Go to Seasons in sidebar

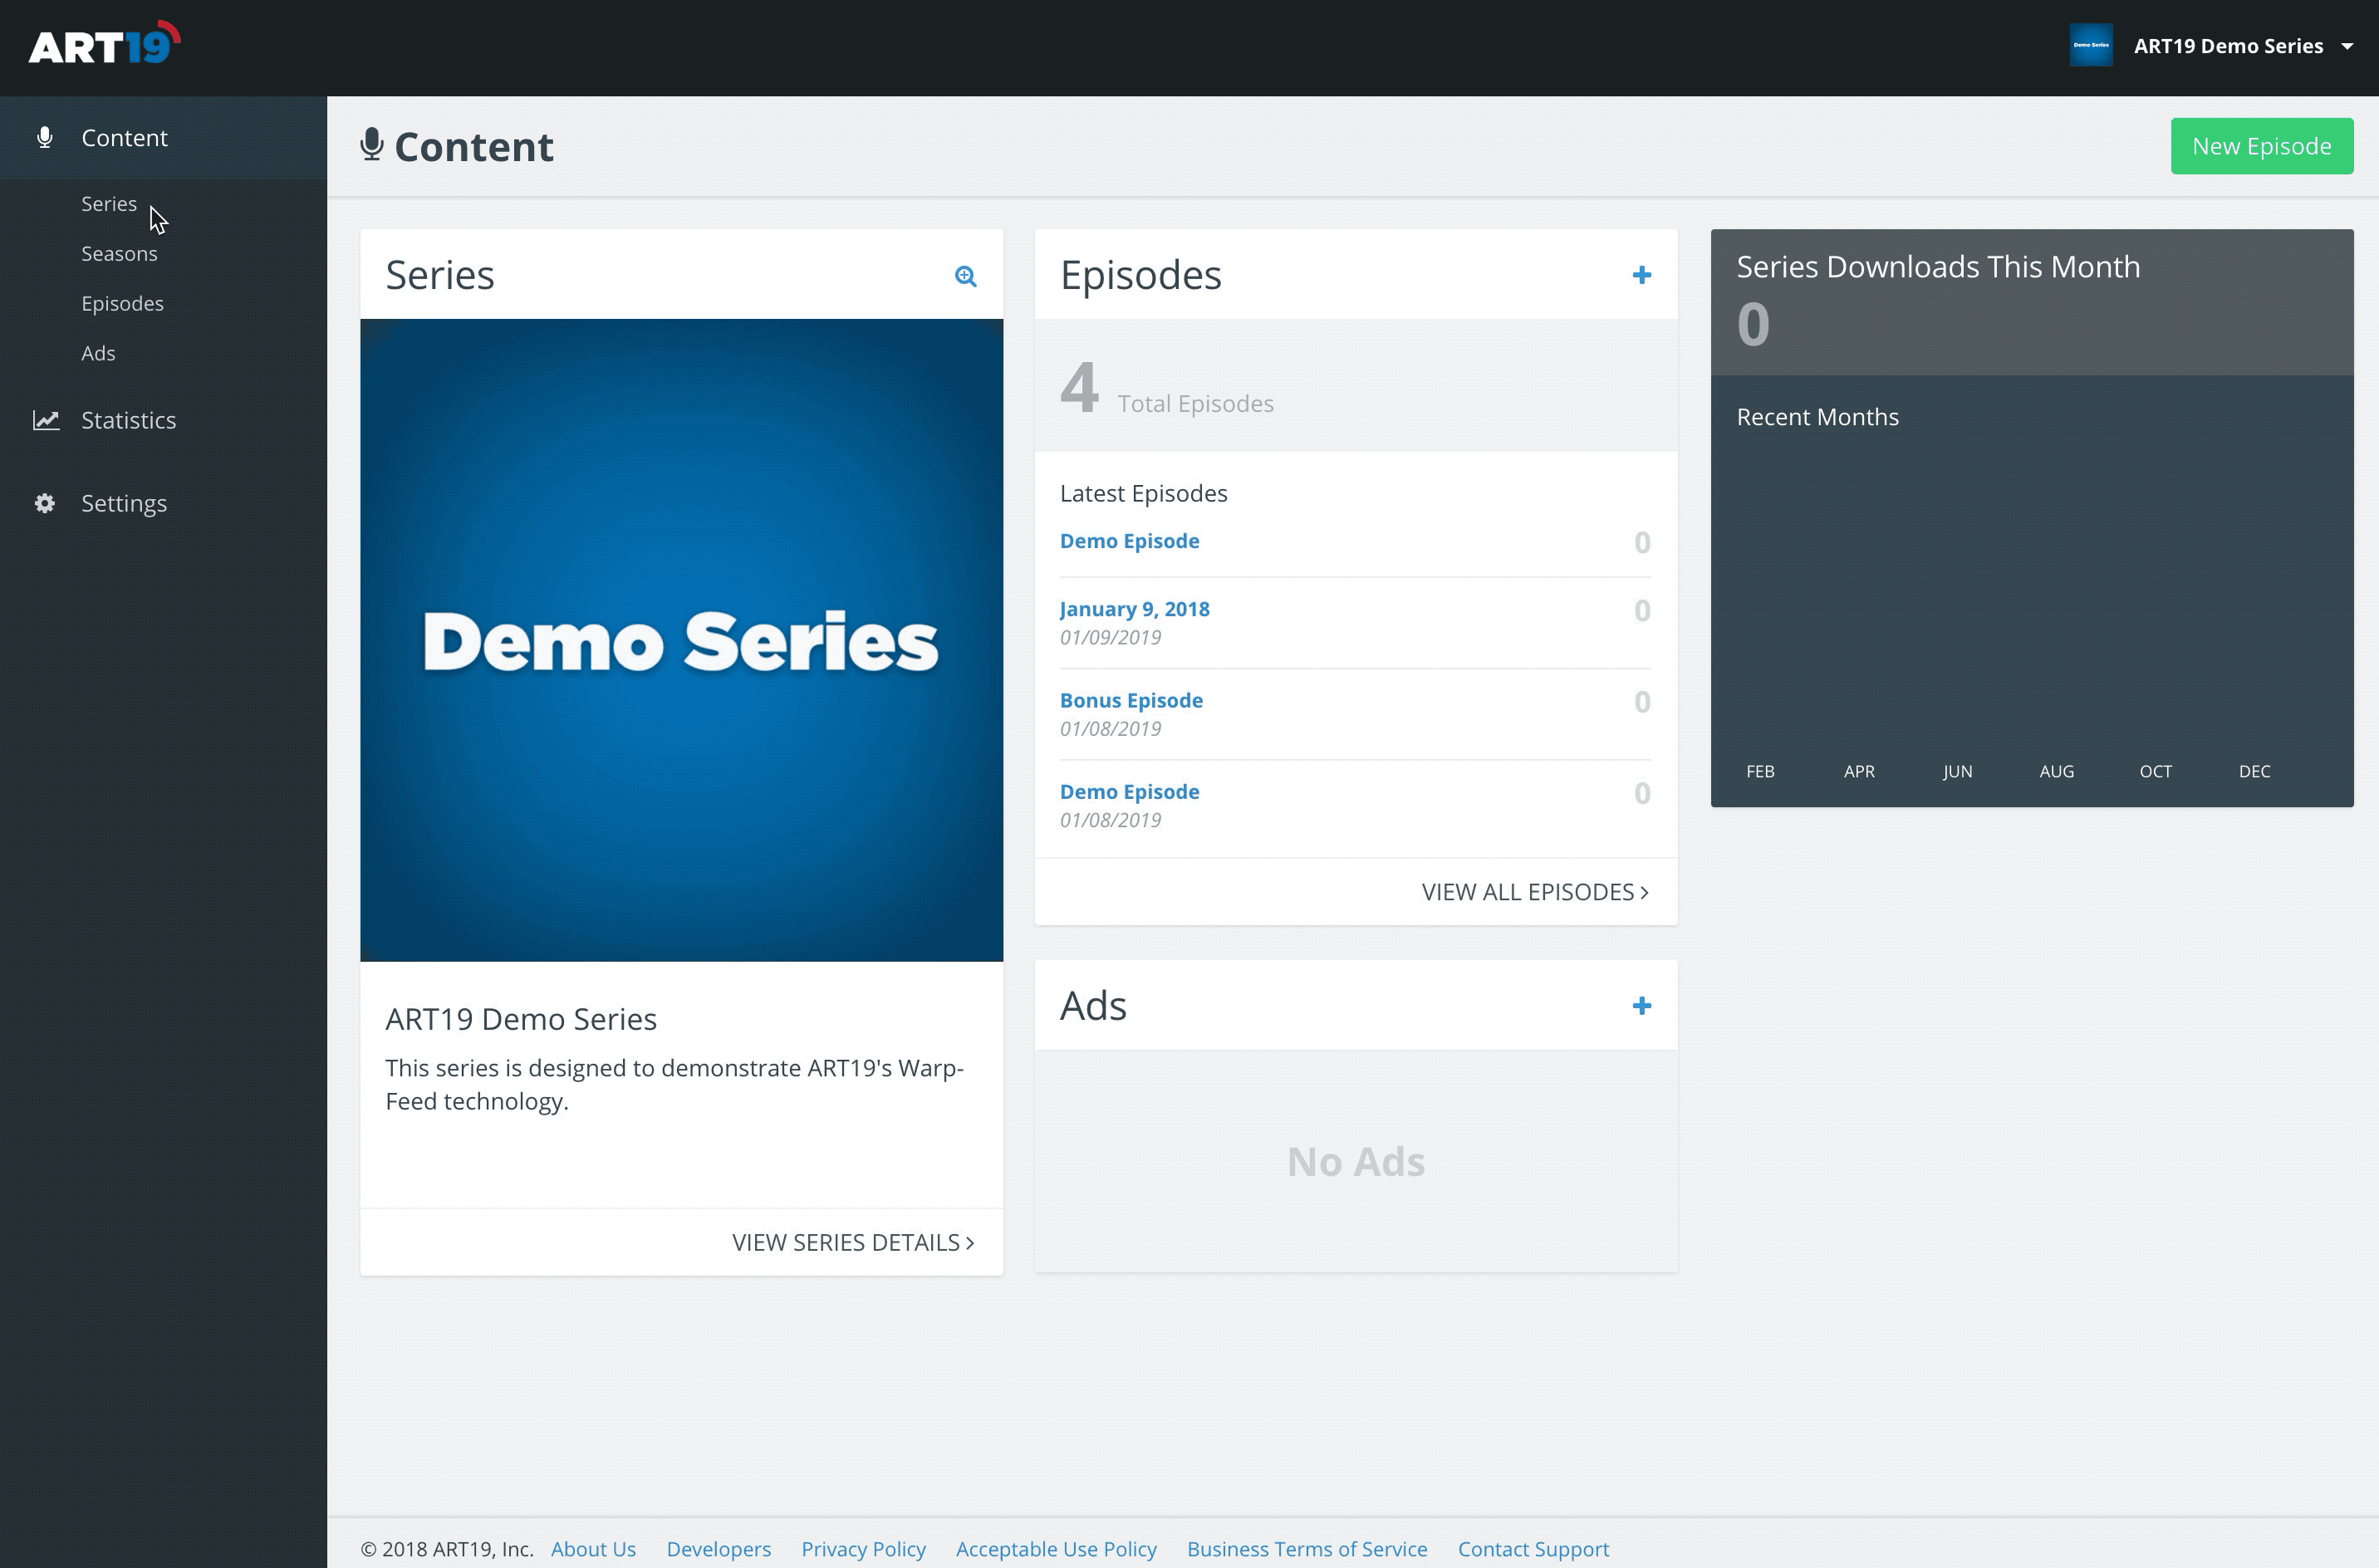pos(119,254)
